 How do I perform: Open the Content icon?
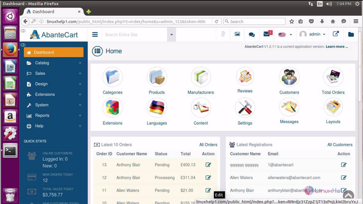[201, 108]
